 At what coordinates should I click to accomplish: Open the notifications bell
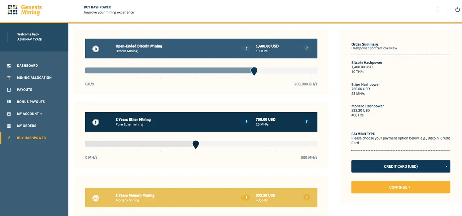[x=437, y=10]
